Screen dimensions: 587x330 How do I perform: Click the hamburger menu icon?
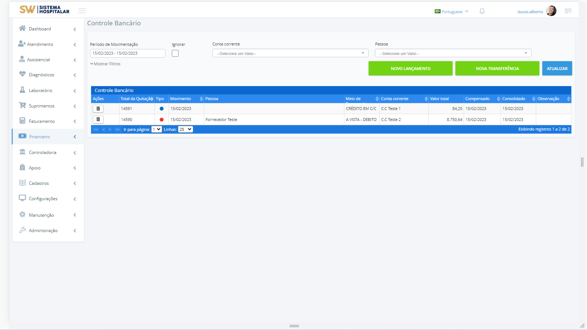(82, 11)
